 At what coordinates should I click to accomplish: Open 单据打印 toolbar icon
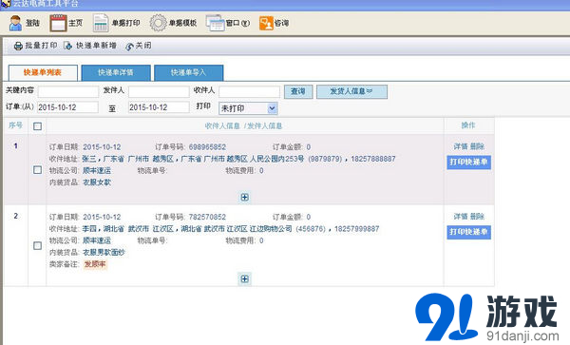[101, 23]
